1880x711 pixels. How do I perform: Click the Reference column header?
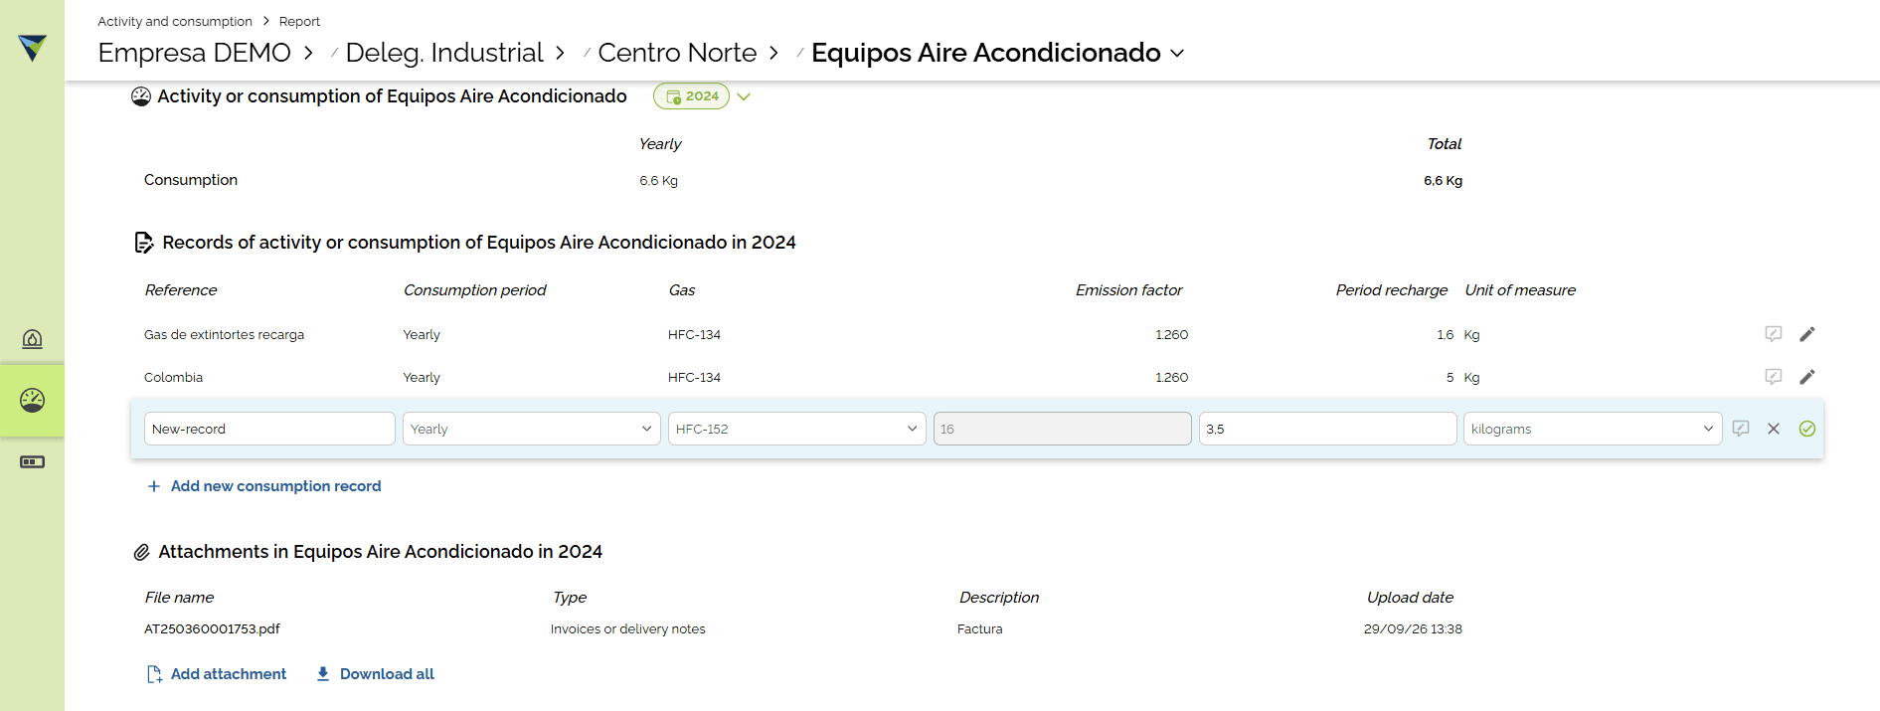pos(181,290)
